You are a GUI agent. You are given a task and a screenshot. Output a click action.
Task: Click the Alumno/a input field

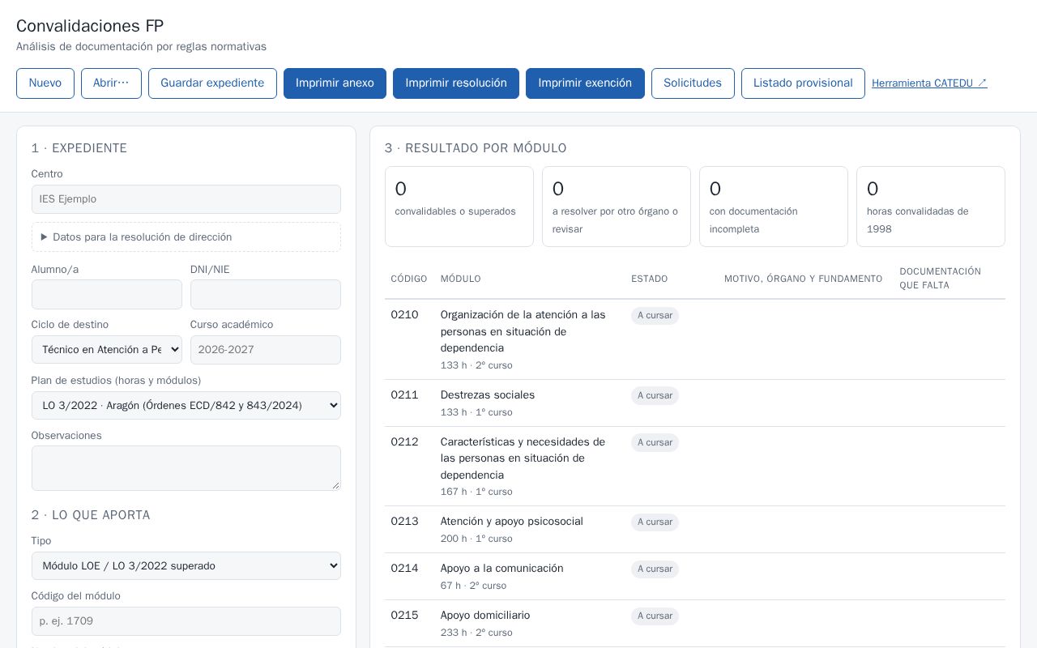tap(107, 294)
